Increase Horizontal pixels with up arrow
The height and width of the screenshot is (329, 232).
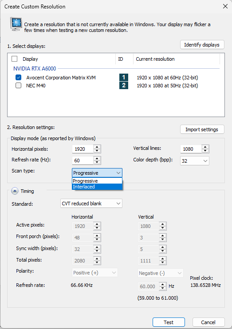(x=97, y=147)
